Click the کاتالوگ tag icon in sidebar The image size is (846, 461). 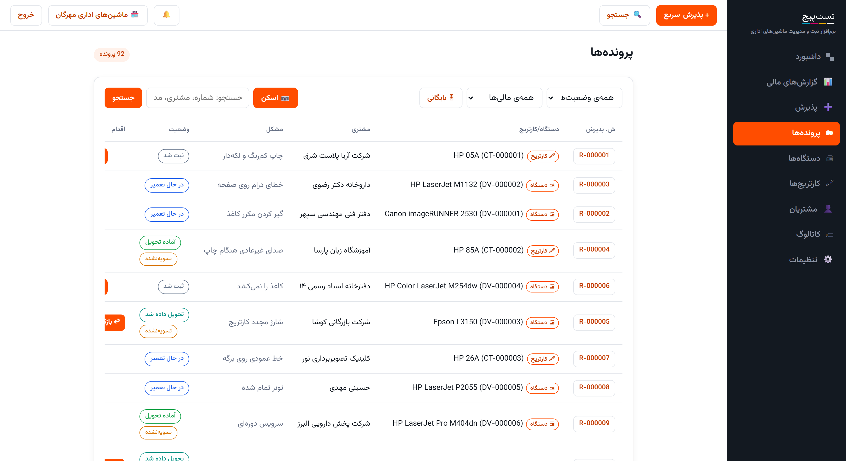click(829, 235)
